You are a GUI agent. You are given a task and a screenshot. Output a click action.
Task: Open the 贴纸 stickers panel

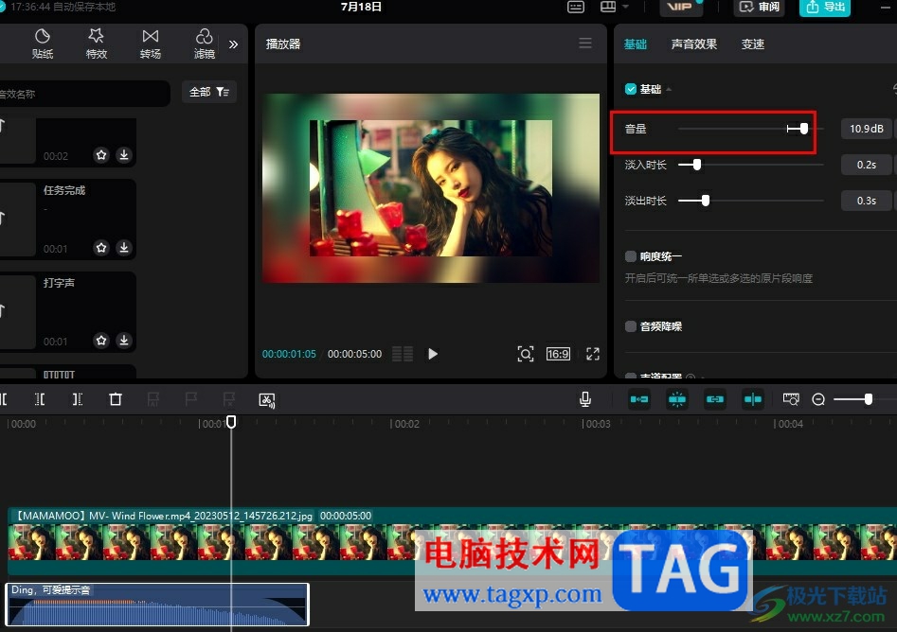43,44
